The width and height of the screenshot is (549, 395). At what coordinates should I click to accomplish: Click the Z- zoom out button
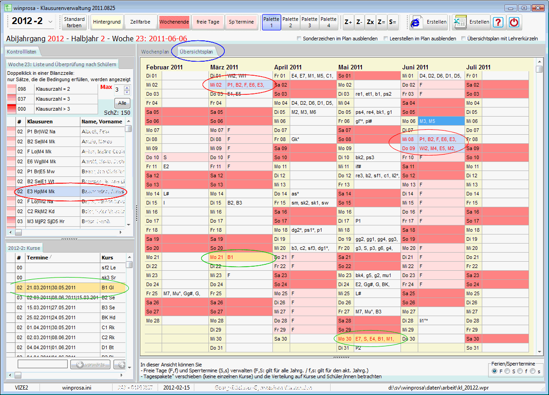click(359, 22)
